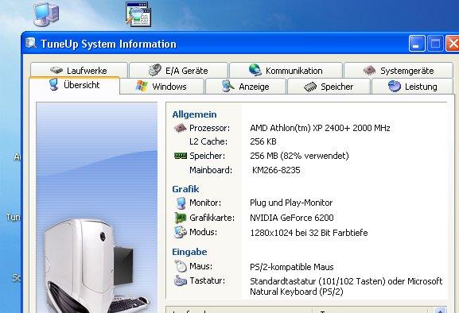
Task: Select the Übersicht tab
Action: click(x=74, y=85)
